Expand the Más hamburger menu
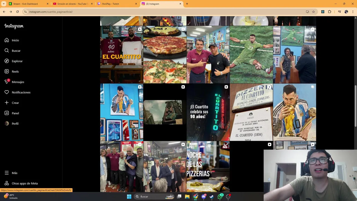This screenshot has width=357, height=201. pyautogui.click(x=7, y=173)
